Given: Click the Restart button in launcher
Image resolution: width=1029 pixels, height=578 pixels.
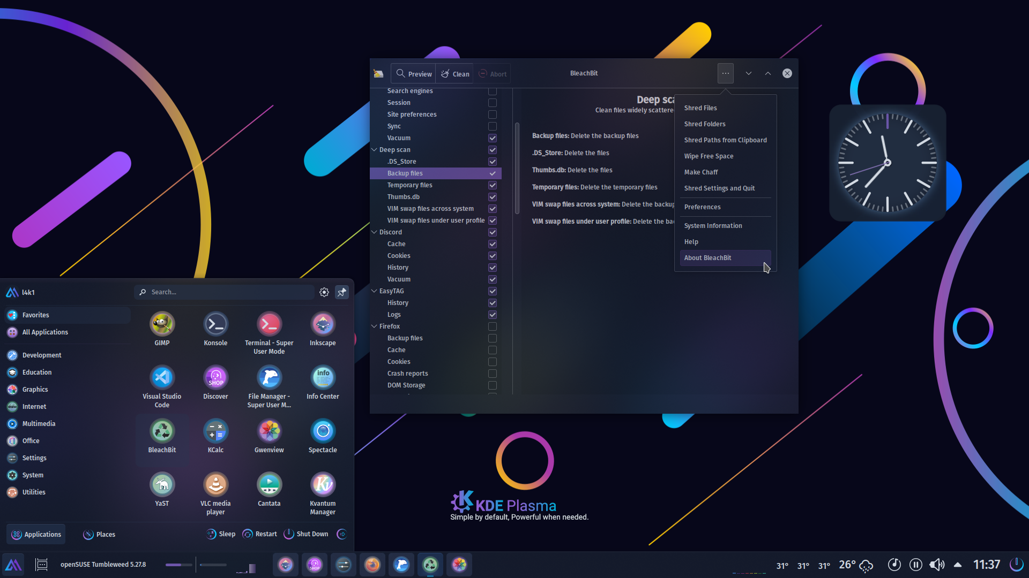Looking at the screenshot, I should pyautogui.click(x=260, y=534).
